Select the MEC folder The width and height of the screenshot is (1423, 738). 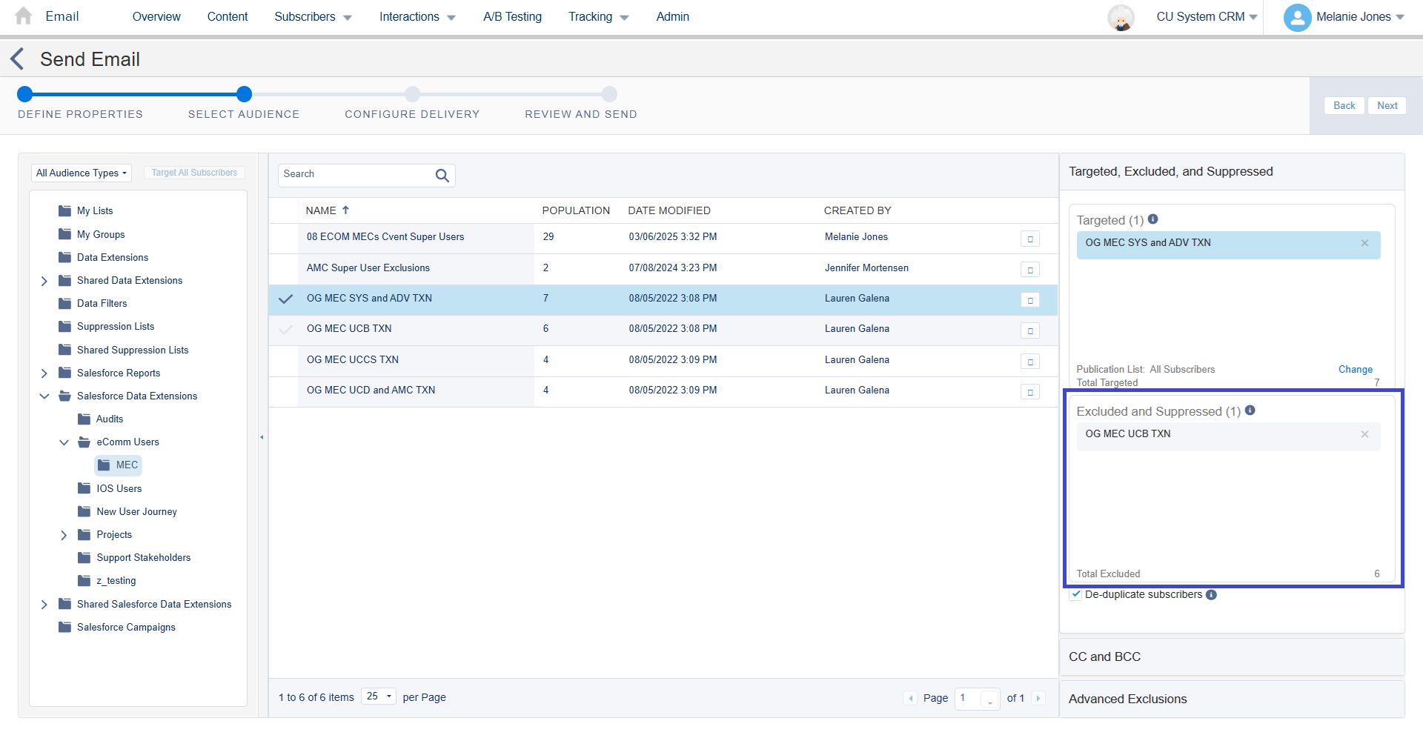(119, 465)
